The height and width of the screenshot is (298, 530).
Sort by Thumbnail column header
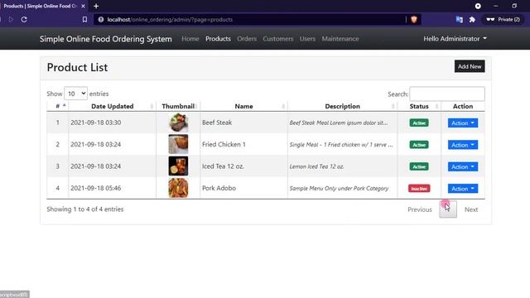pos(178,106)
